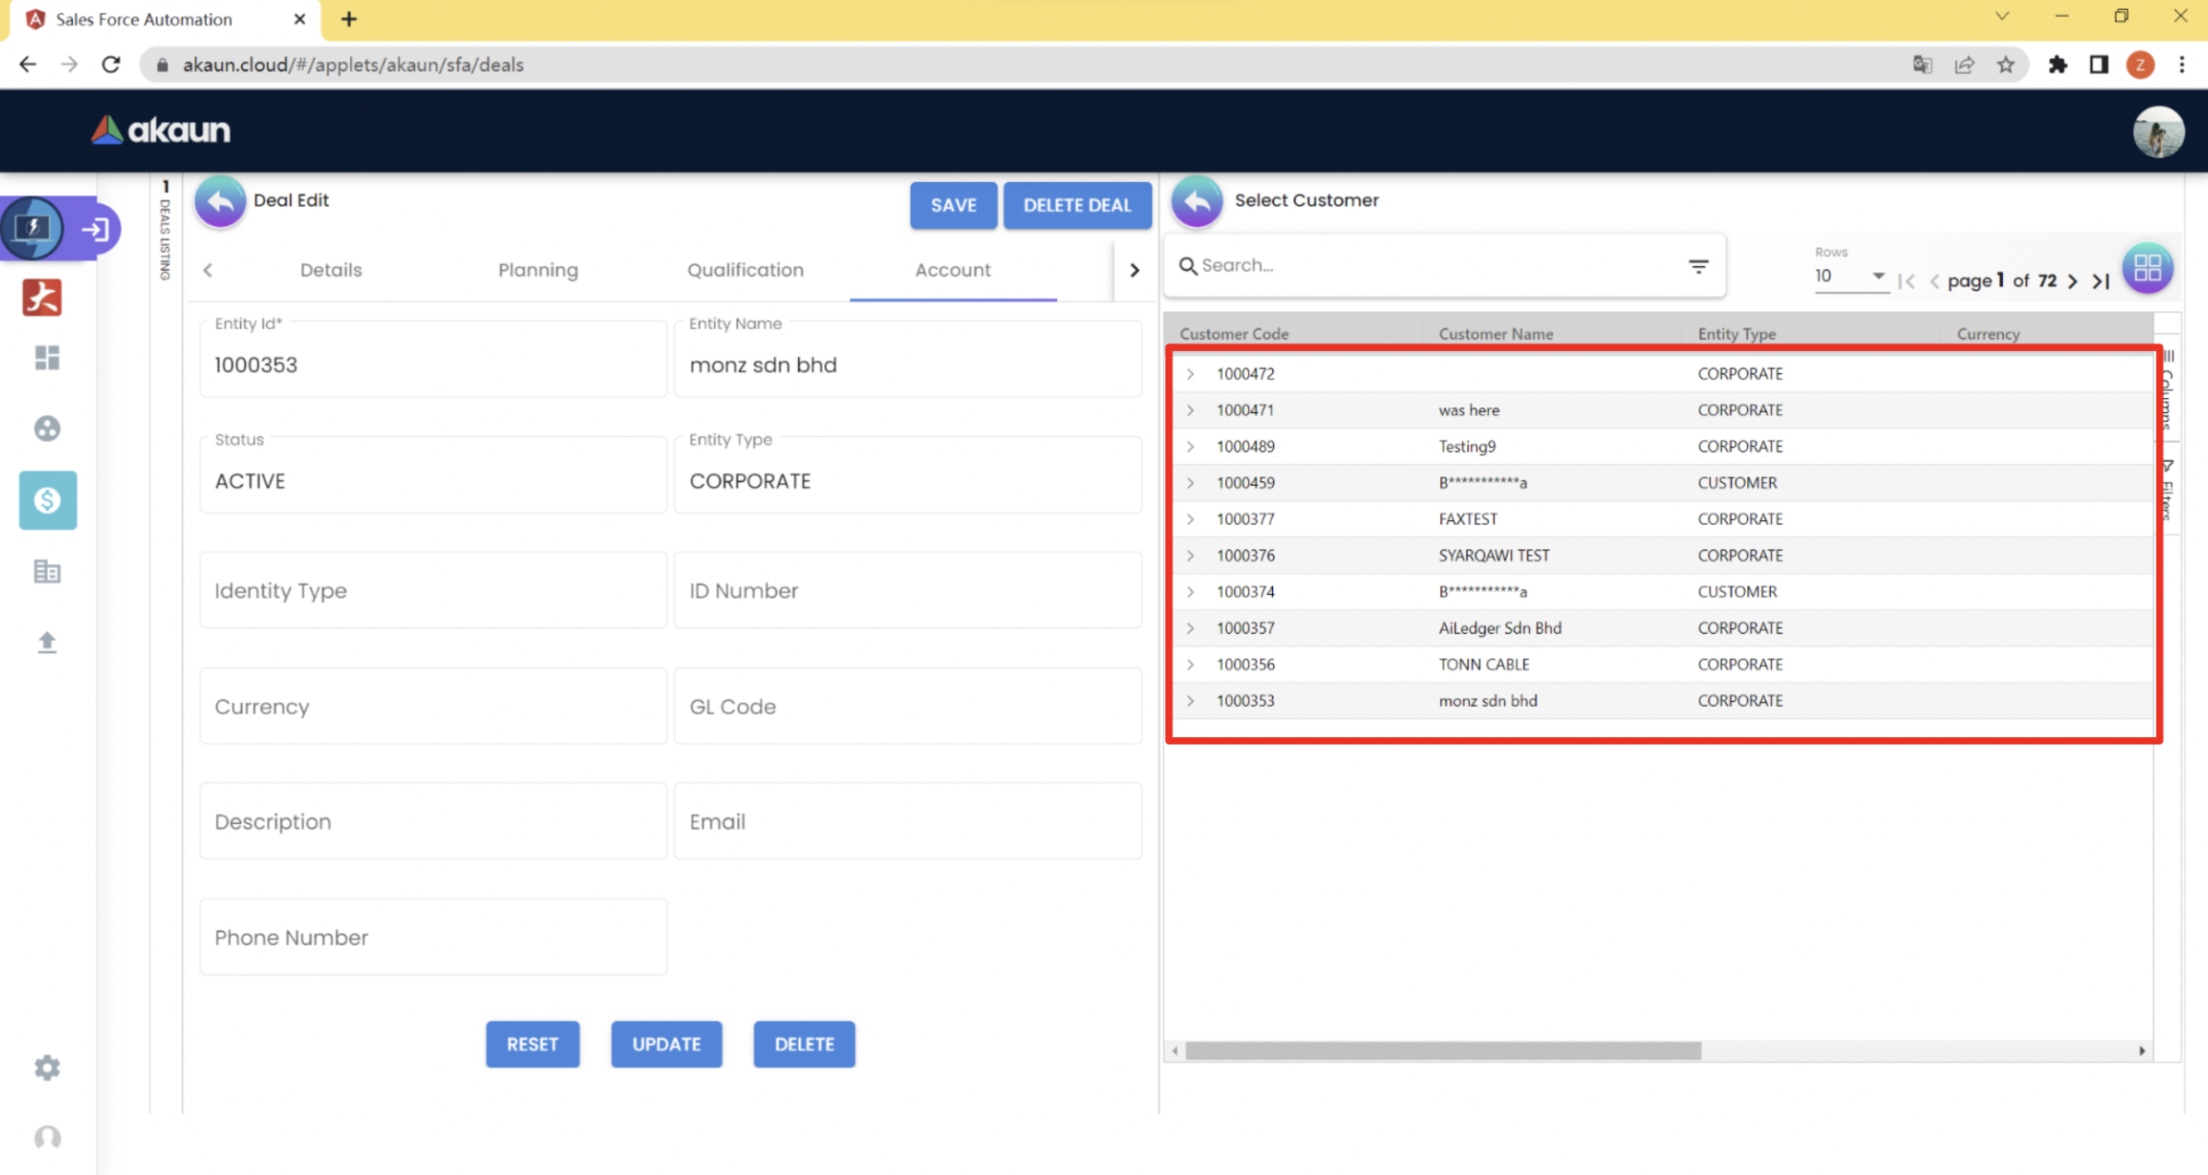Switch to the Details tab
This screenshot has width=2208, height=1175.
[x=331, y=270]
